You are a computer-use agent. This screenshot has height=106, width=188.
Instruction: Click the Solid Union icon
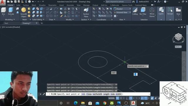(x=33, y=9)
